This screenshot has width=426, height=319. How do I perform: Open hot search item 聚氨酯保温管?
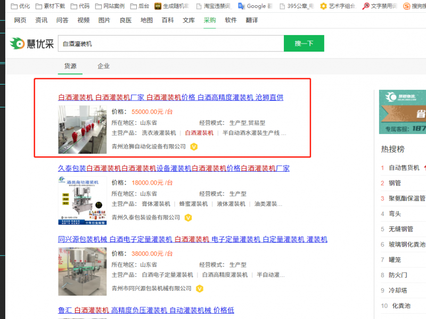point(407,198)
